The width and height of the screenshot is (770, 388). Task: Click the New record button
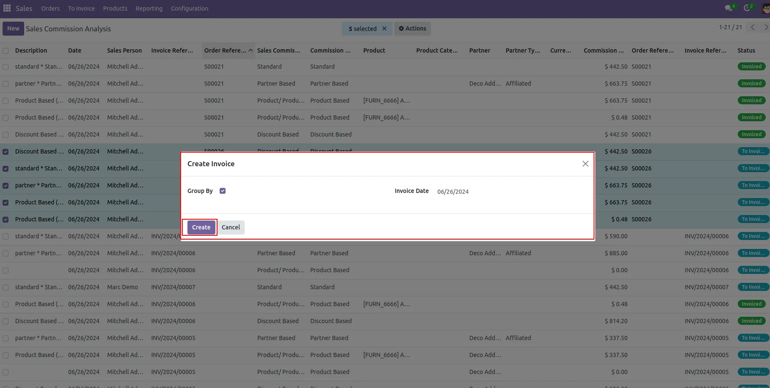coord(13,28)
